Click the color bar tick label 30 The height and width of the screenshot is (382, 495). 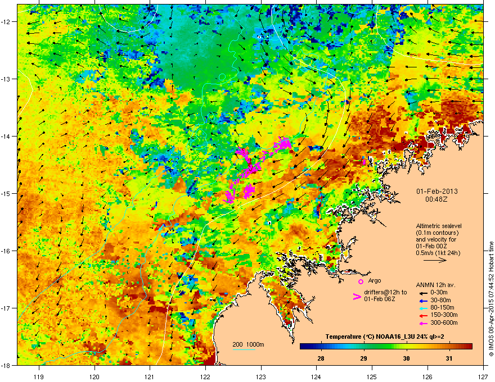tap(407, 358)
